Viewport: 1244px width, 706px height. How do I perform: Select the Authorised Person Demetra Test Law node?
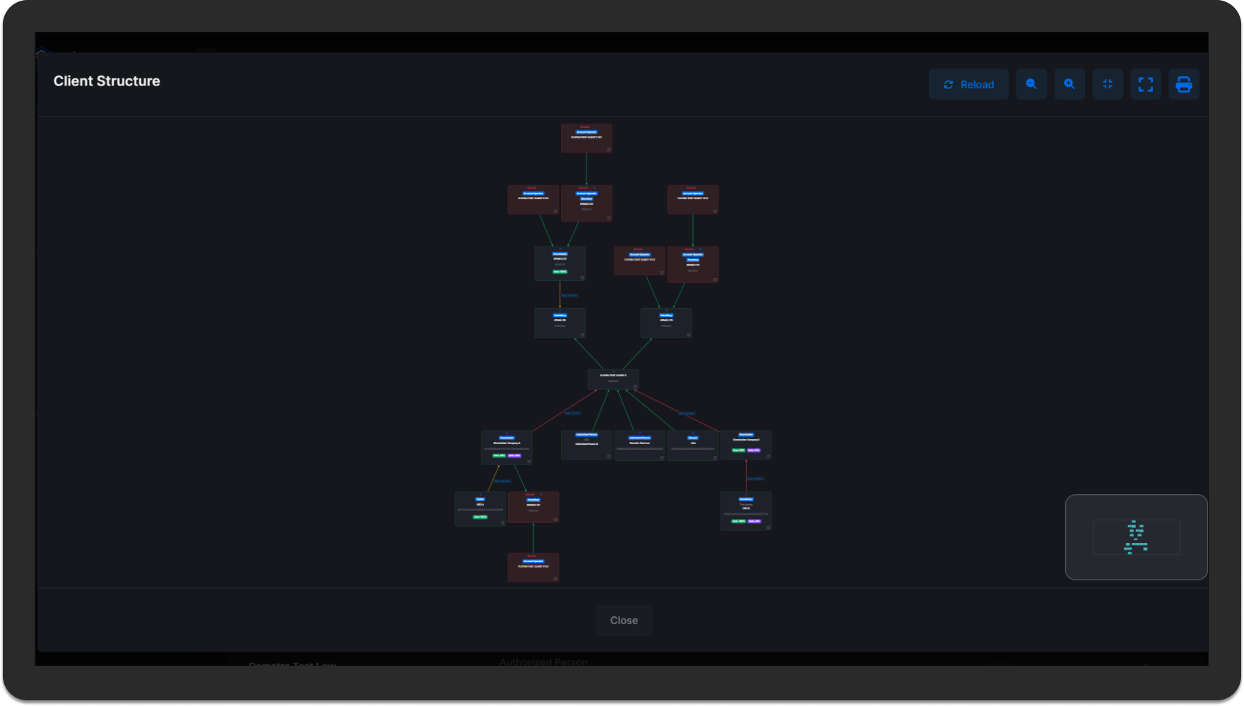click(x=639, y=443)
